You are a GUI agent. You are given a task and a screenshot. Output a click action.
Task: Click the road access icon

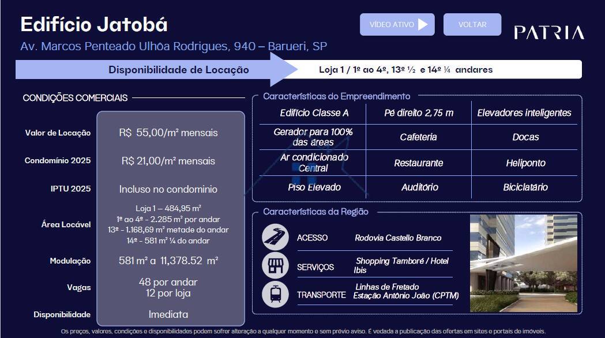[x=275, y=237]
